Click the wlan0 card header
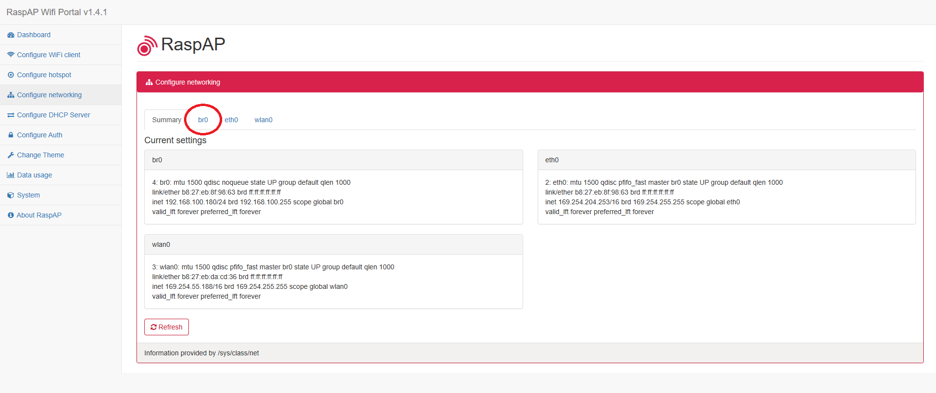This screenshot has width=936, height=393. pyautogui.click(x=334, y=244)
